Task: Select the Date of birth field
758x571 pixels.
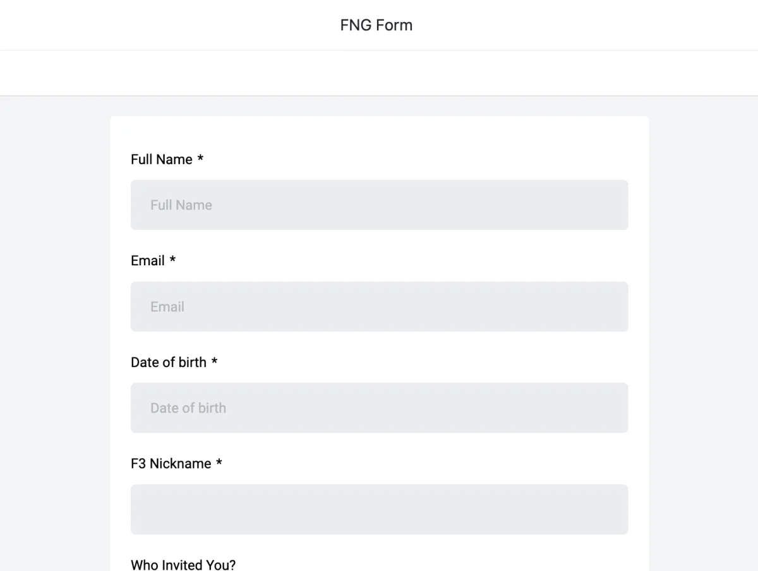Action: (x=379, y=408)
